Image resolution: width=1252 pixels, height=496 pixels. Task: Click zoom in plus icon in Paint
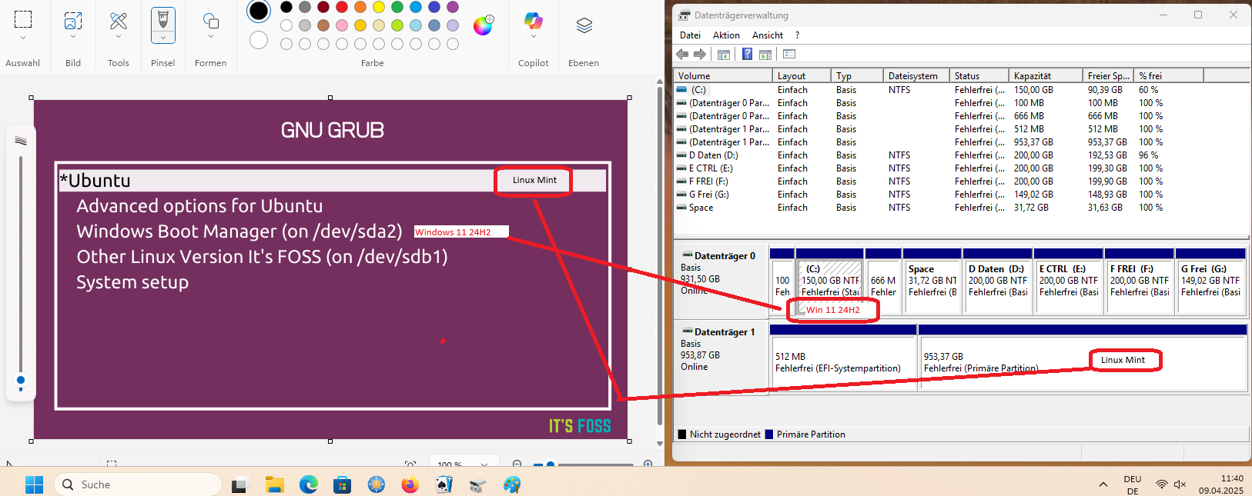pos(648,464)
